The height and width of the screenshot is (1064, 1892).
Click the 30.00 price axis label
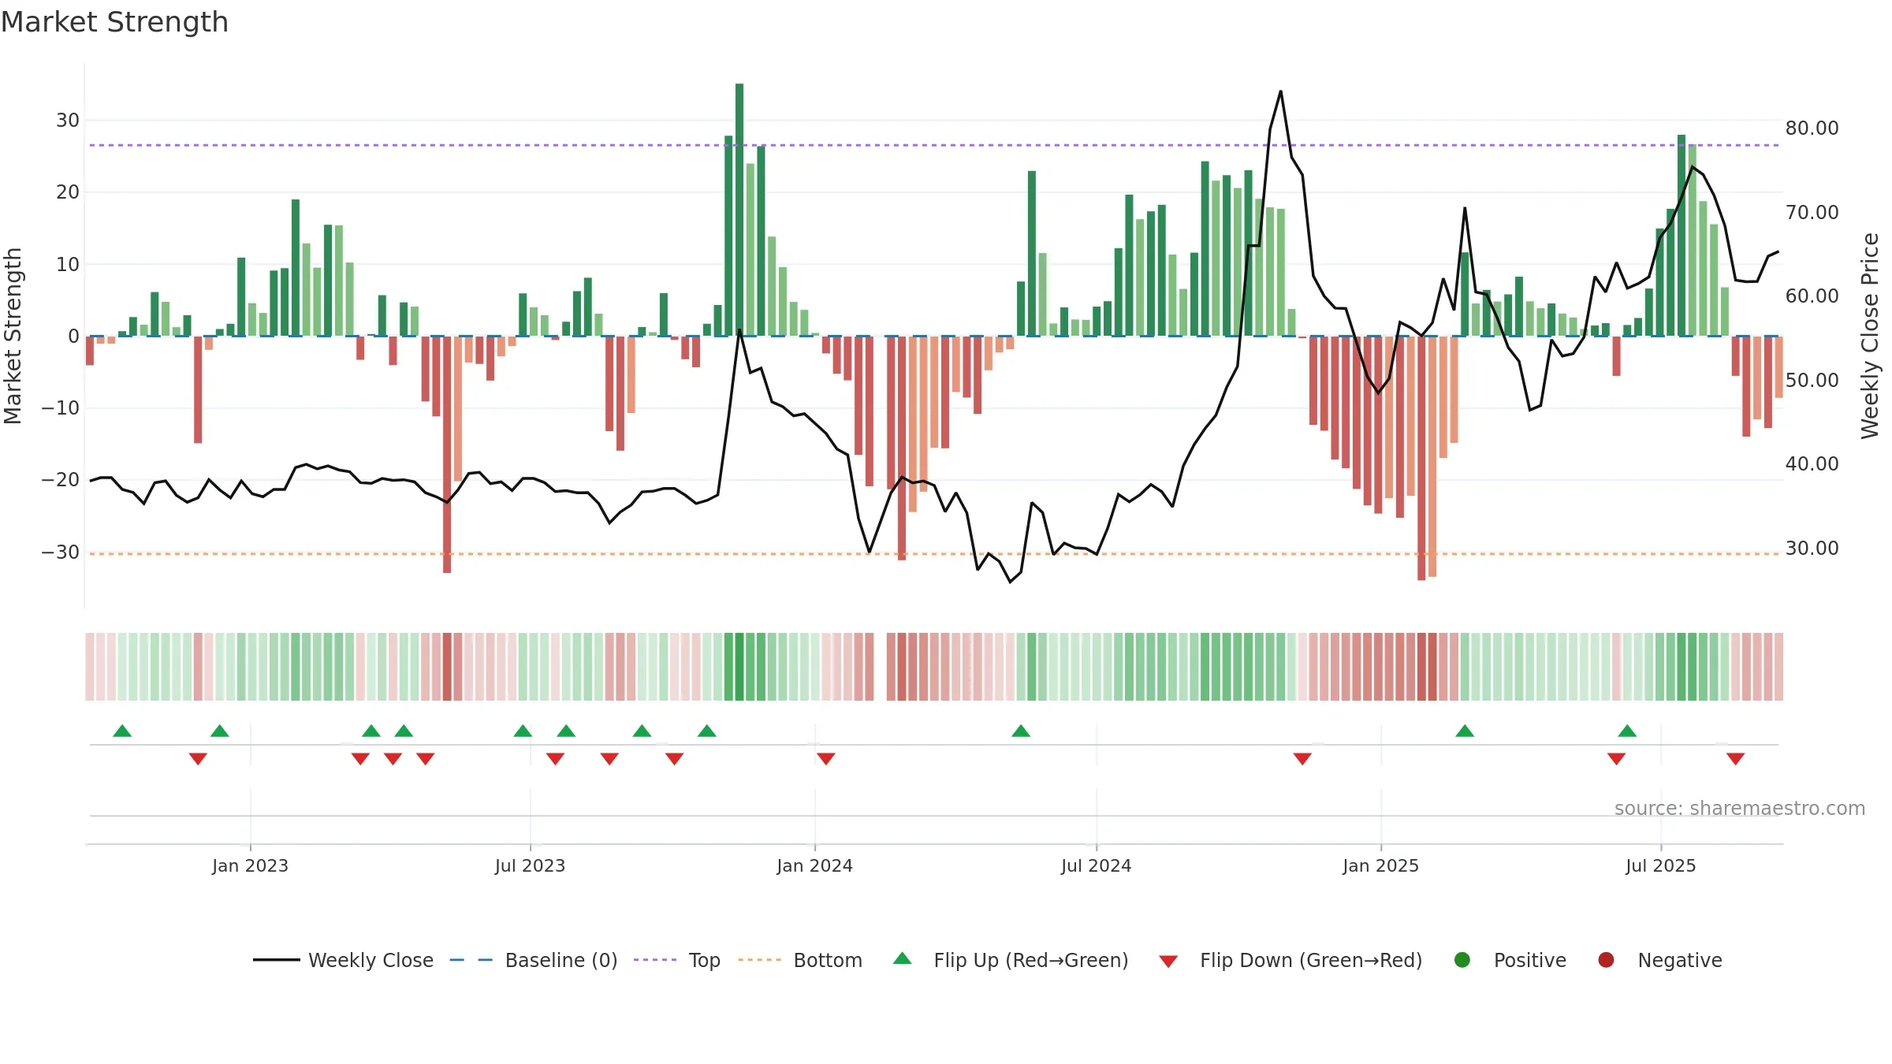click(x=1812, y=548)
